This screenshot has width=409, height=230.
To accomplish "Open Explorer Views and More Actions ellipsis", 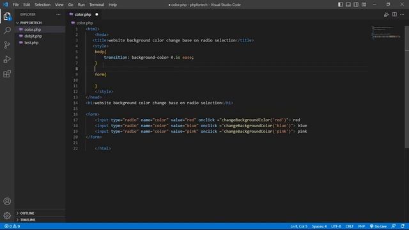I will [x=58, y=14].
